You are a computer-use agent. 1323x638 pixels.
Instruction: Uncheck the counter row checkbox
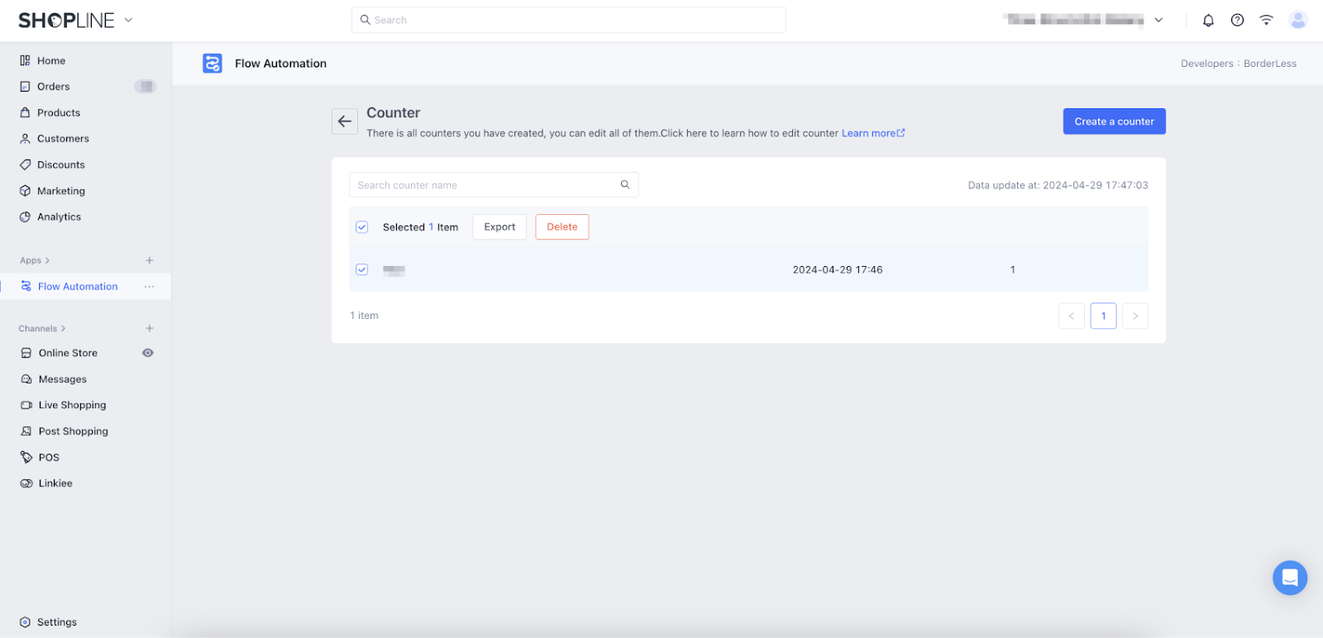[x=362, y=269]
